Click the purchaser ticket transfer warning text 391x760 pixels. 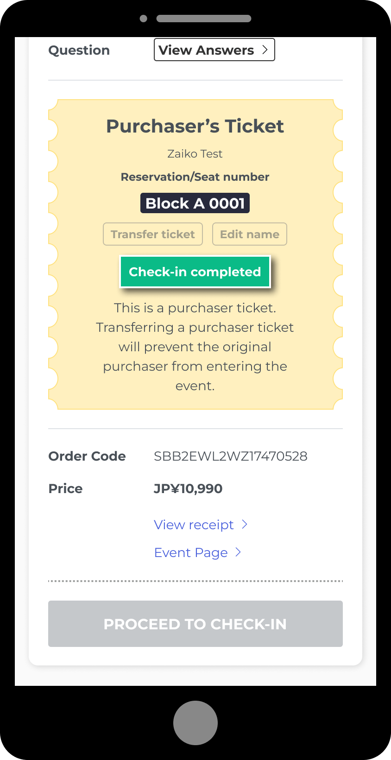[195, 347]
